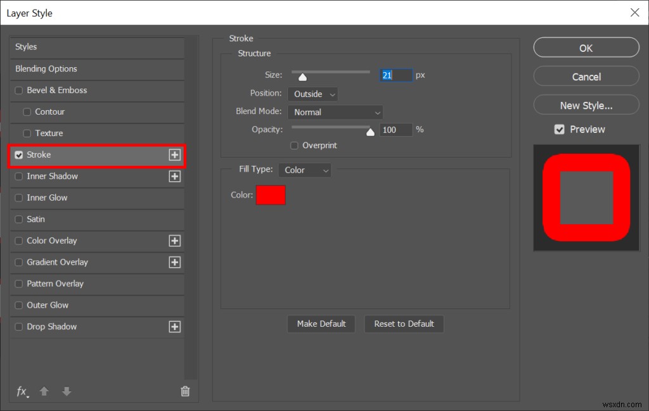This screenshot has height=411, width=649.
Task: Delete effect using the trash icon
Action: click(184, 391)
